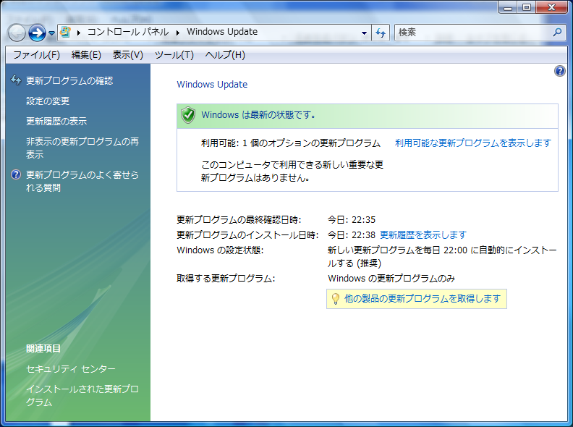This screenshot has width=573, height=427.
Task: Click the 検索 search input field
Action: coord(473,33)
